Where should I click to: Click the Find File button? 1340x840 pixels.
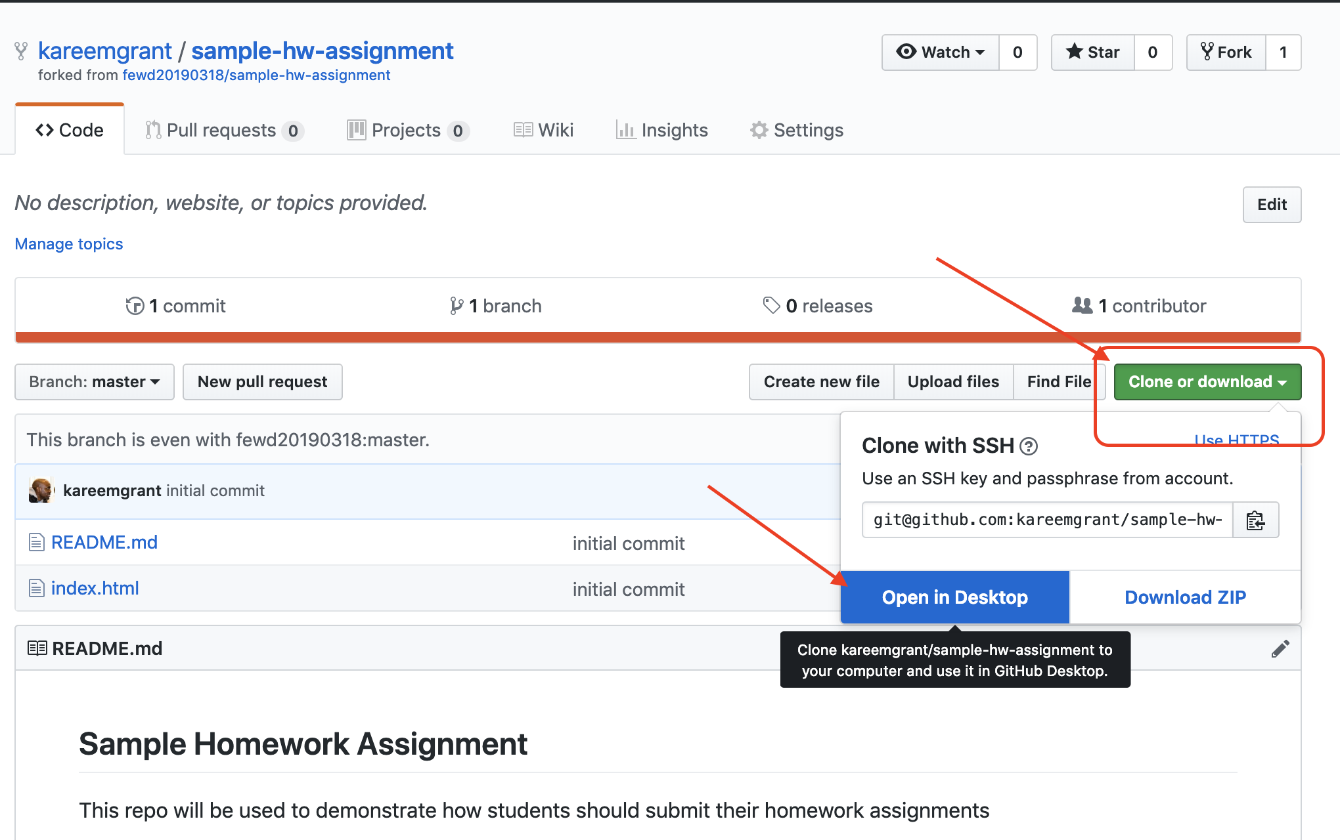pos(1060,382)
